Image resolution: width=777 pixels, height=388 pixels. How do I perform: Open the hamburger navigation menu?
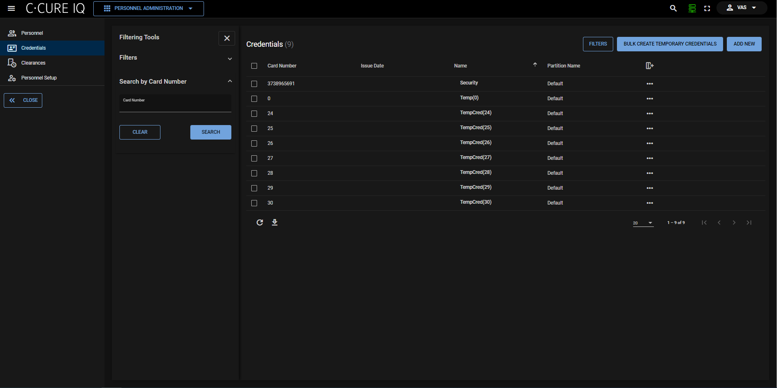click(11, 8)
